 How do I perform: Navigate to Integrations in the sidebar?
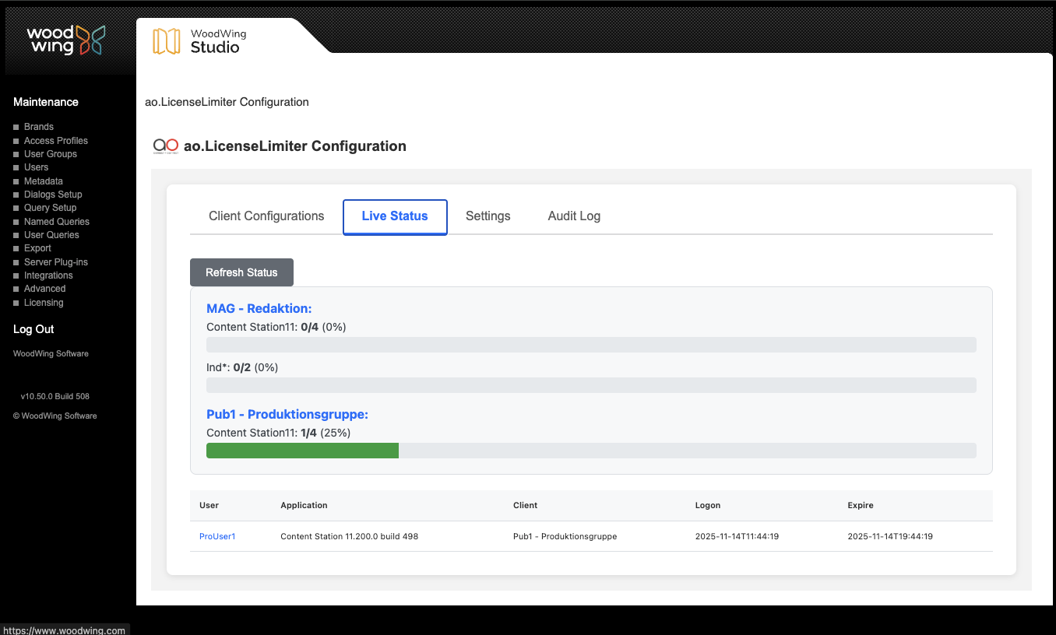pos(48,275)
